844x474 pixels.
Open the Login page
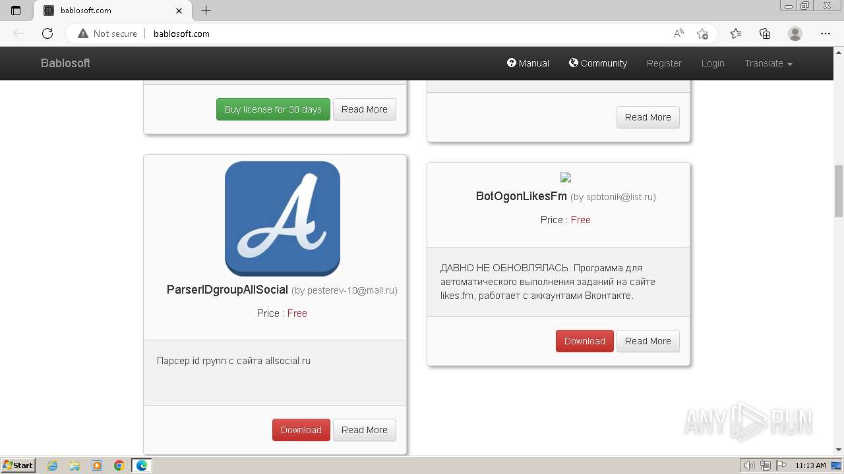tap(713, 63)
